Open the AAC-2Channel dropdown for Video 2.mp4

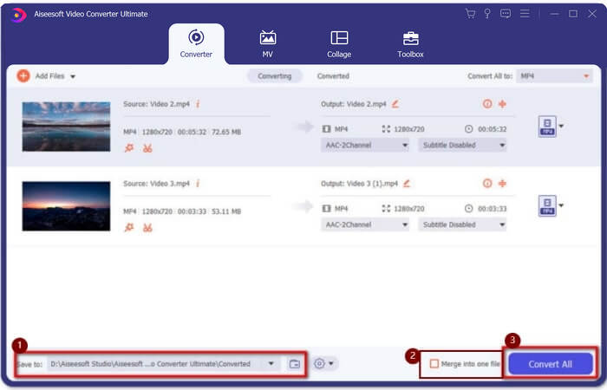pos(365,145)
